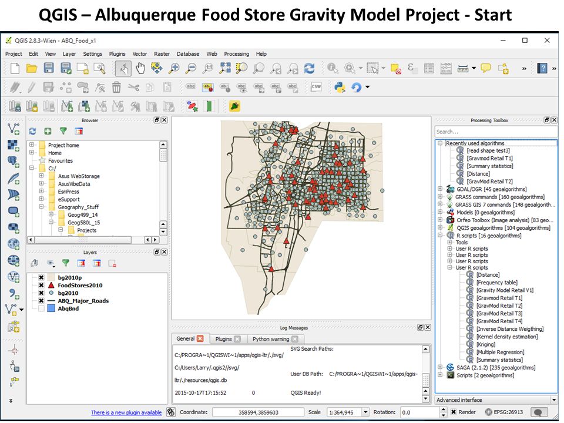Open the Vector menu
The width and height of the screenshot is (564, 423).
140,54
